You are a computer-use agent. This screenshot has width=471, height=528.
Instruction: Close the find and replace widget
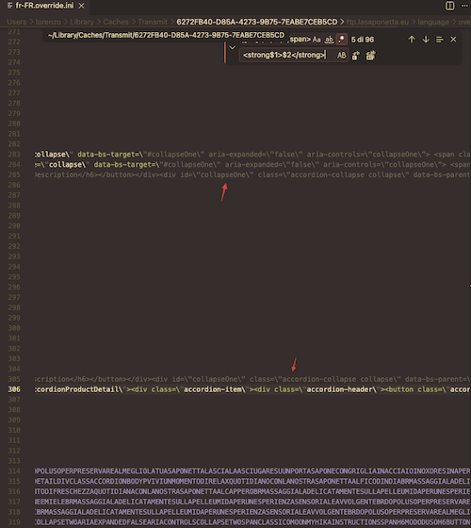tap(453, 40)
